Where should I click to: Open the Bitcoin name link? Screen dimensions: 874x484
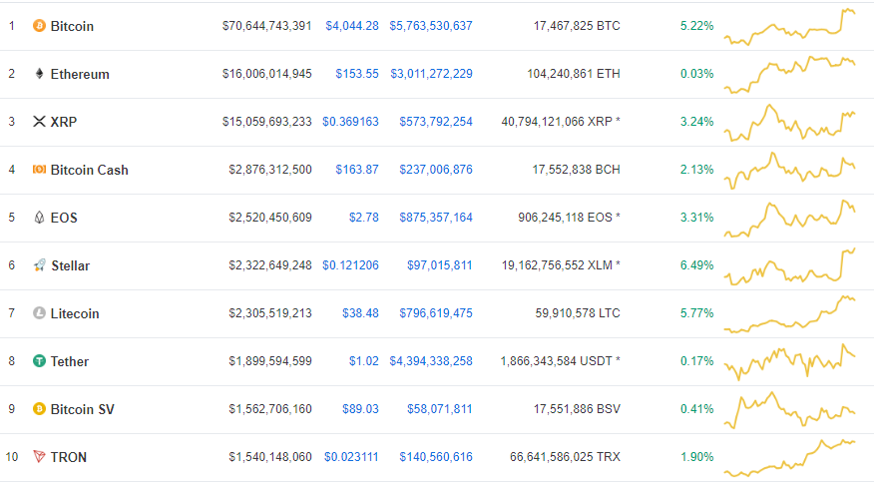(72, 26)
